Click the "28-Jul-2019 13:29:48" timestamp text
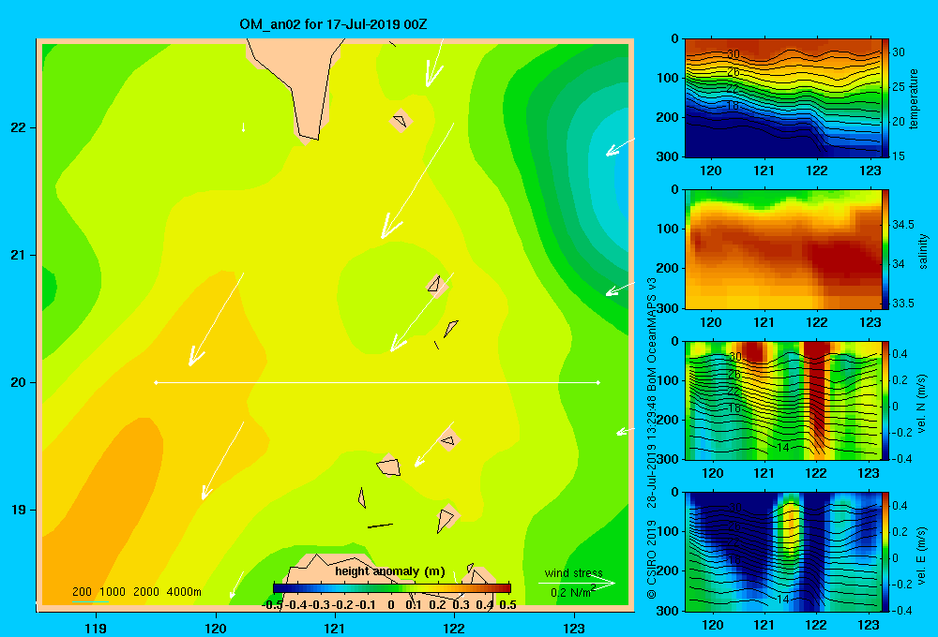Viewport: 938px width, 637px height. [652, 452]
